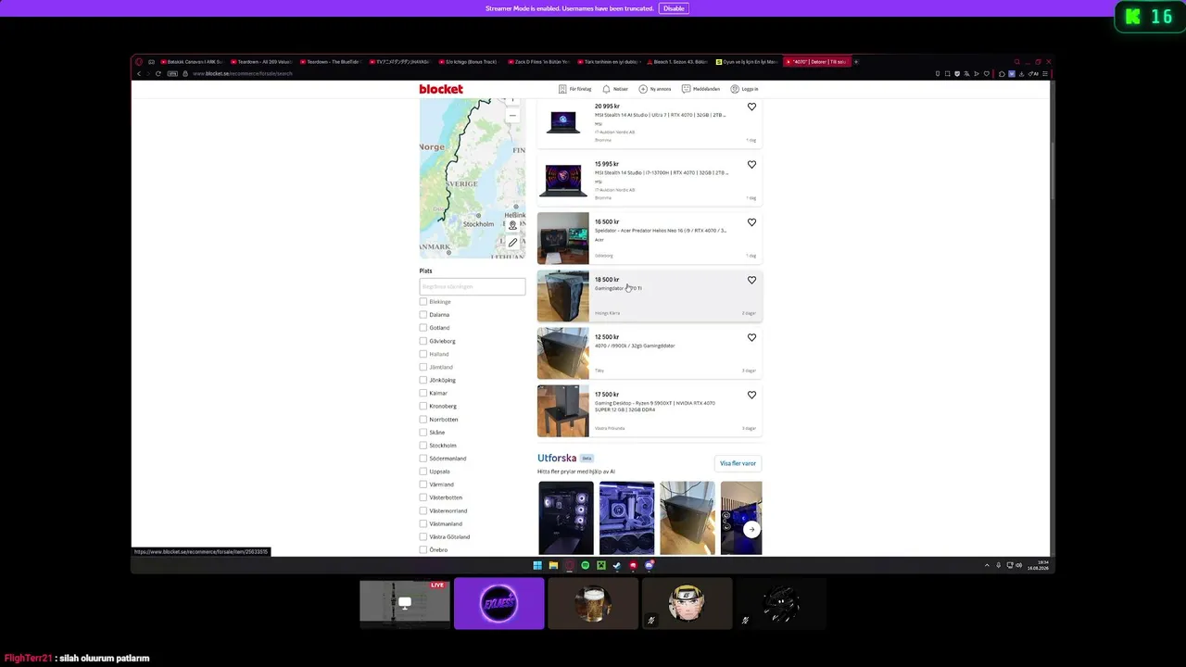The image size is (1186, 667).
Task: Open the Windows Start menu
Action: click(x=537, y=565)
